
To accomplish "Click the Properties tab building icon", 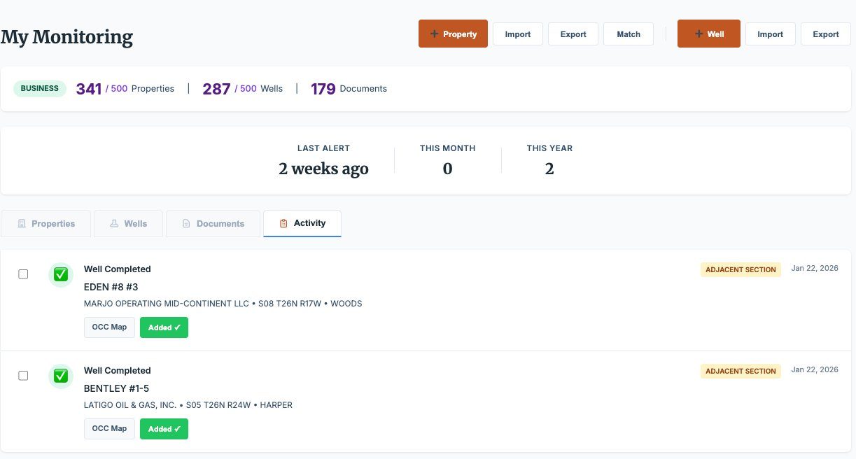I will [21, 223].
